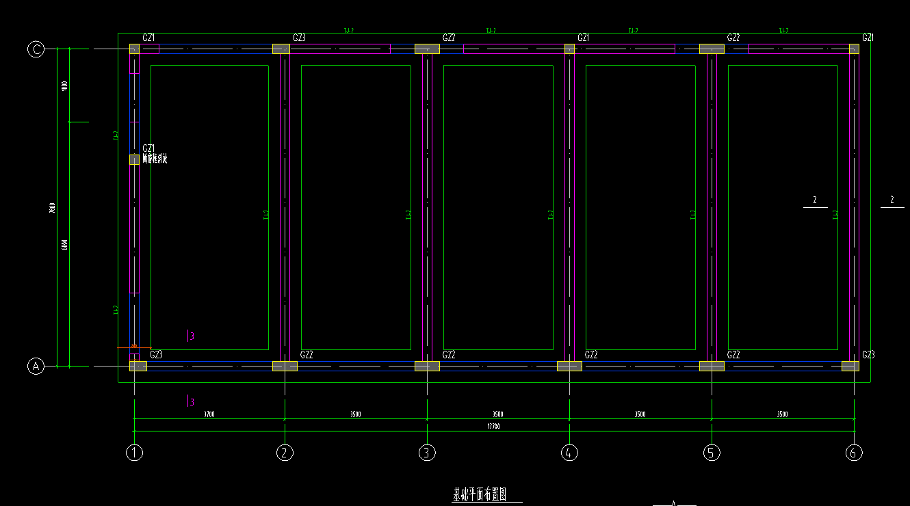Pick the yellow column block at grid C-5
Viewport: 910px width, 506px height.
pyautogui.click(x=712, y=49)
